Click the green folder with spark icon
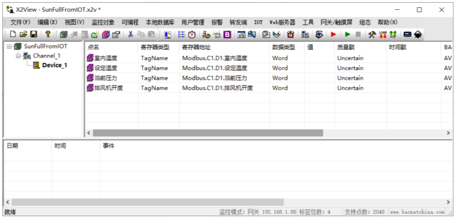 click(x=95, y=35)
